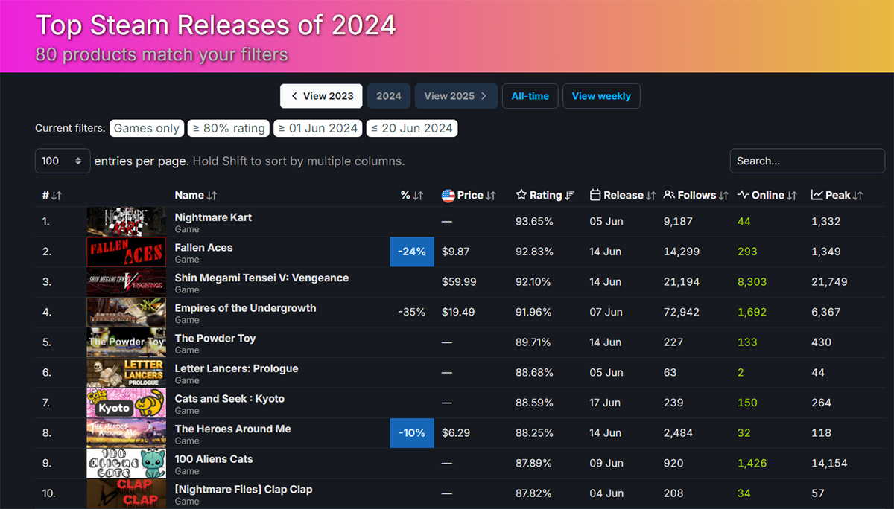Screen dimensions: 894x509
Task: Remove the Games only filter tag
Action: 146,128
